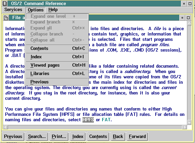Open the Services menu
This screenshot has height=143, width=195.
[13, 10]
